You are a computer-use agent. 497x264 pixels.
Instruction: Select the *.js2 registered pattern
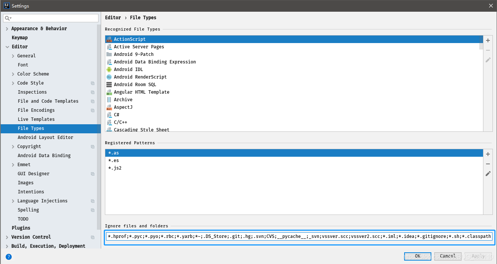tap(115, 168)
